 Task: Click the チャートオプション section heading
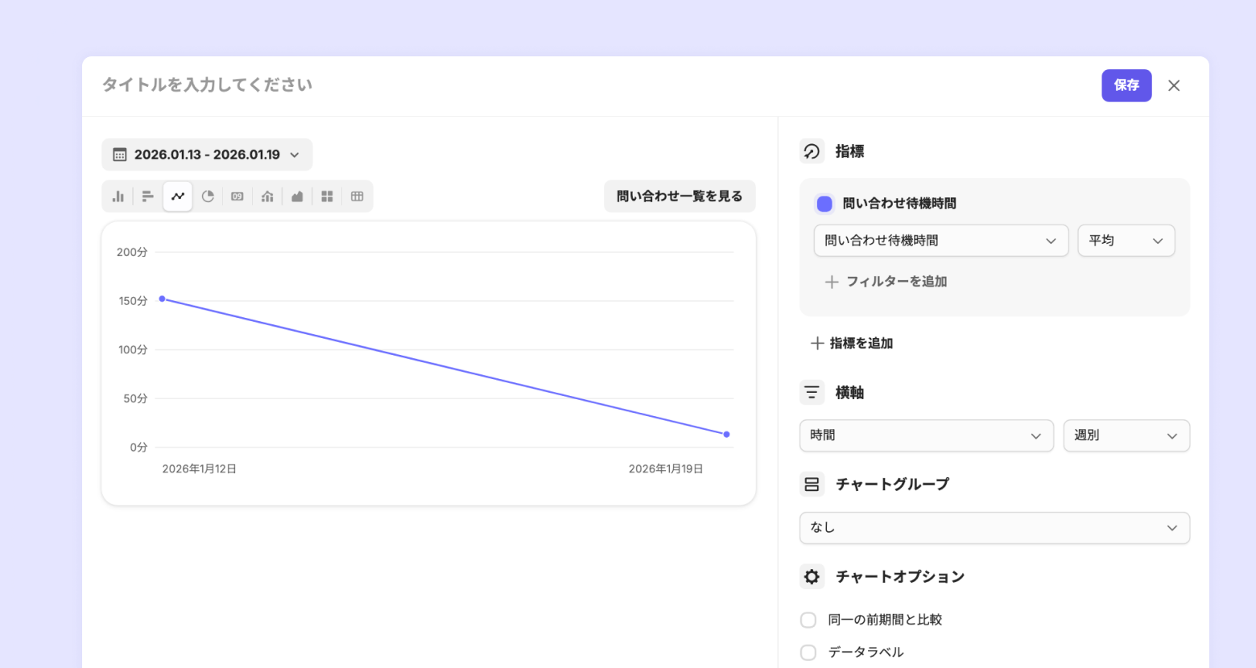pyautogui.click(x=900, y=577)
